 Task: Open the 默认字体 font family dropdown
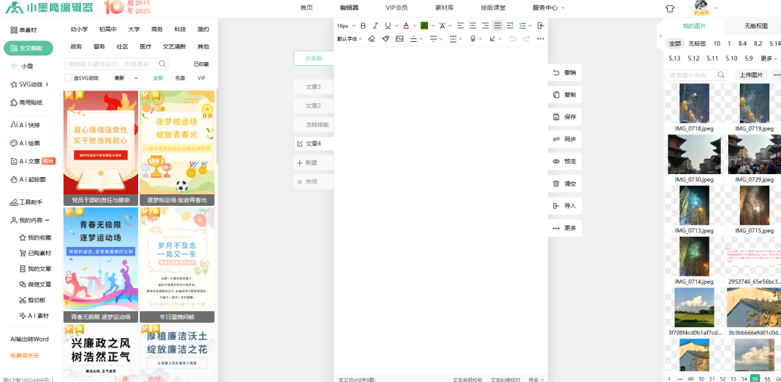(350, 39)
